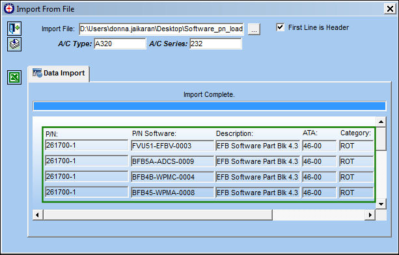Click P/N 261700-1 in BFB5A-ADCS-0009 row

click(87, 161)
